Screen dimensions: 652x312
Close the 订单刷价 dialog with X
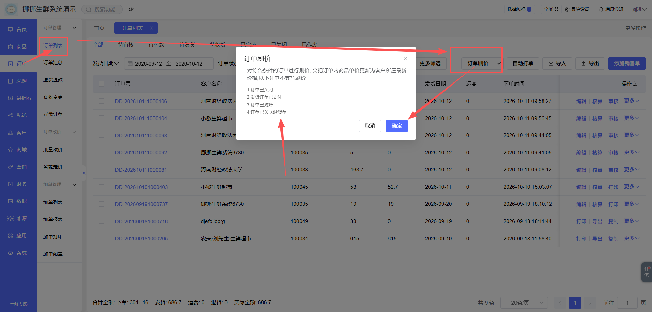pos(405,58)
